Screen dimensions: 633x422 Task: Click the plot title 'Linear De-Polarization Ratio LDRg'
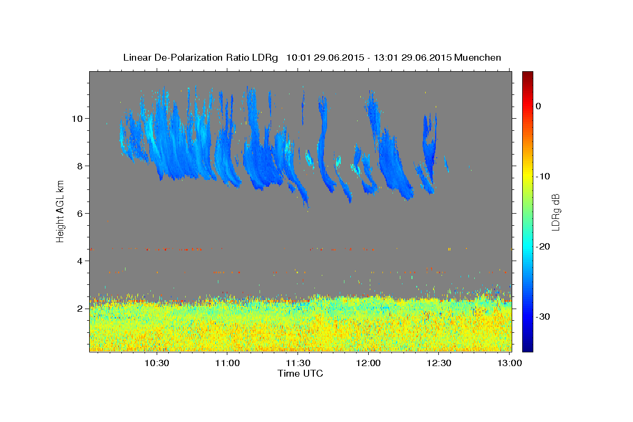(x=200, y=57)
